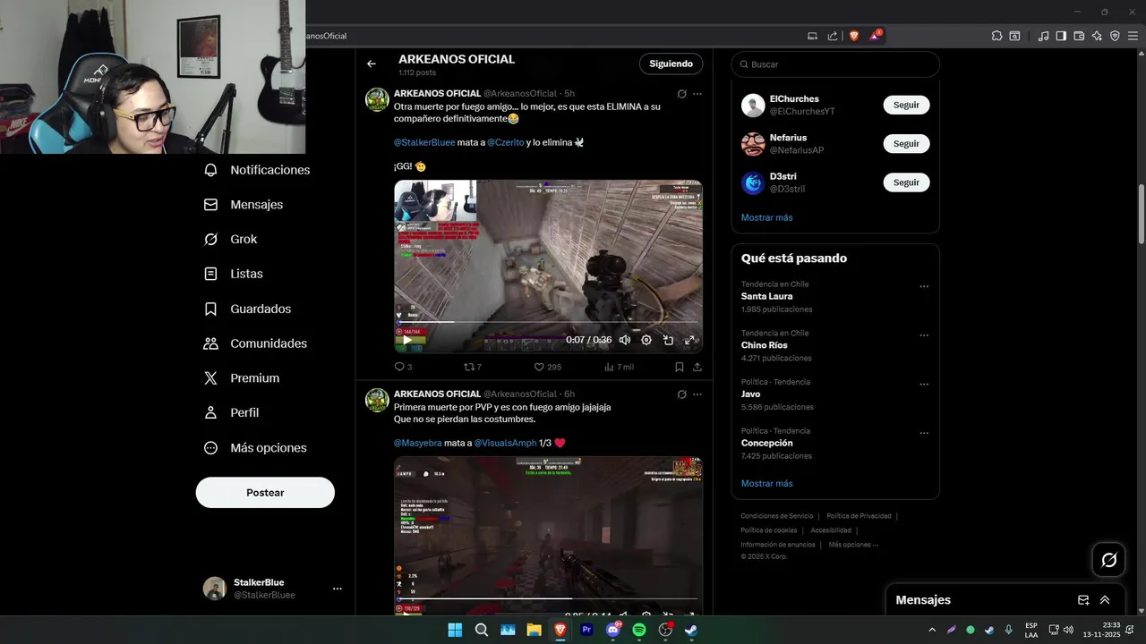Open Spotify from the Windows taskbar

[639, 630]
